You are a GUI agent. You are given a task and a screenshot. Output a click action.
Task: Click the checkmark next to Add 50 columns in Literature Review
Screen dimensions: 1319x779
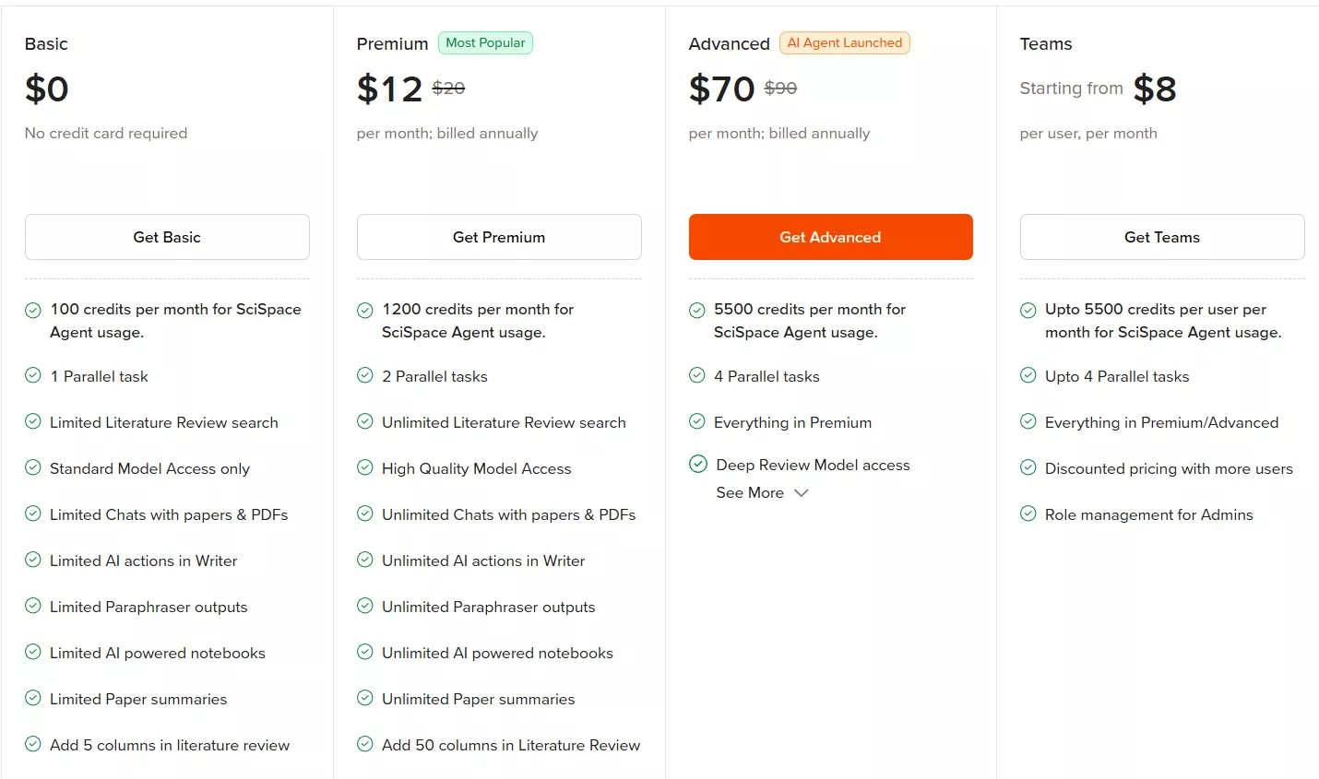coord(365,745)
